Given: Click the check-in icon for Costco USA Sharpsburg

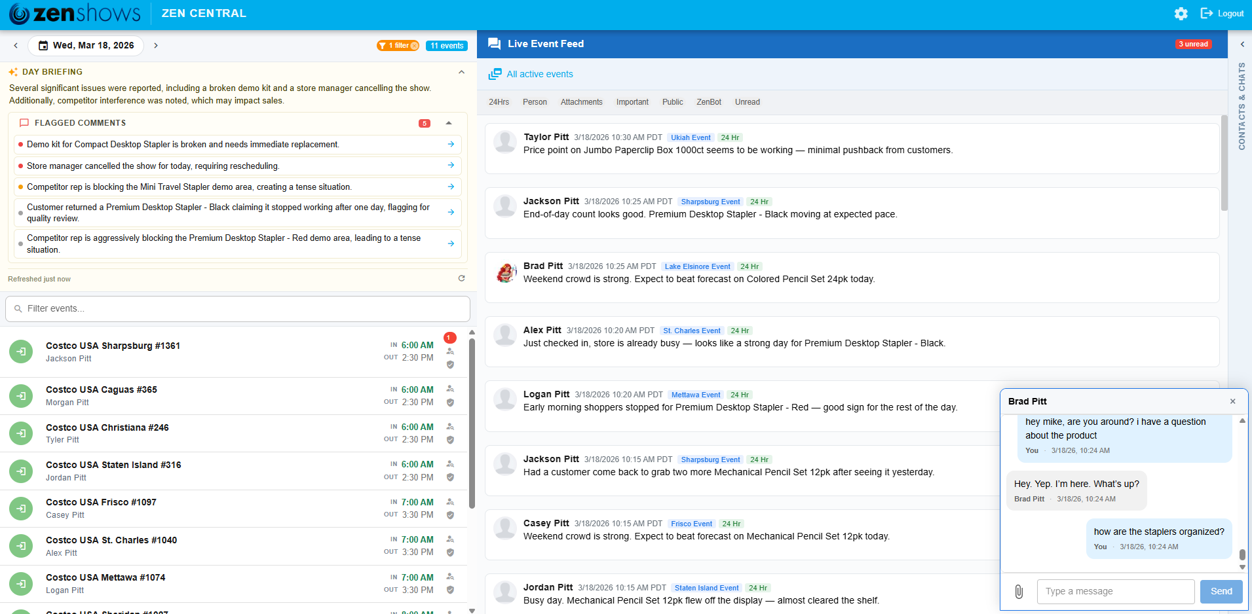Looking at the screenshot, I should pyautogui.click(x=21, y=352).
